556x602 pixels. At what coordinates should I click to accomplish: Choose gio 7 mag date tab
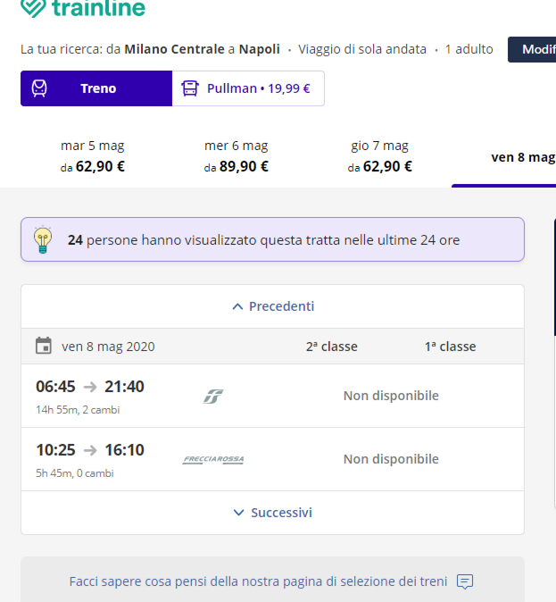click(379, 156)
